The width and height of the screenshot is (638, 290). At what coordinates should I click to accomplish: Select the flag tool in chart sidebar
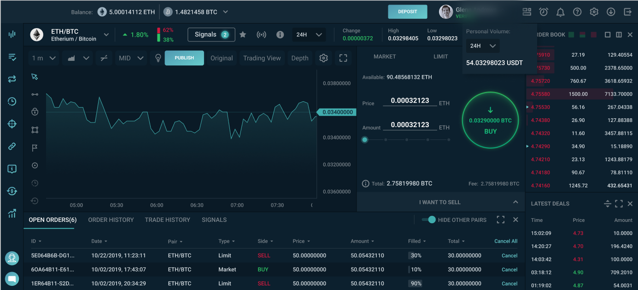pyautogui.click(x=35, y=148)
